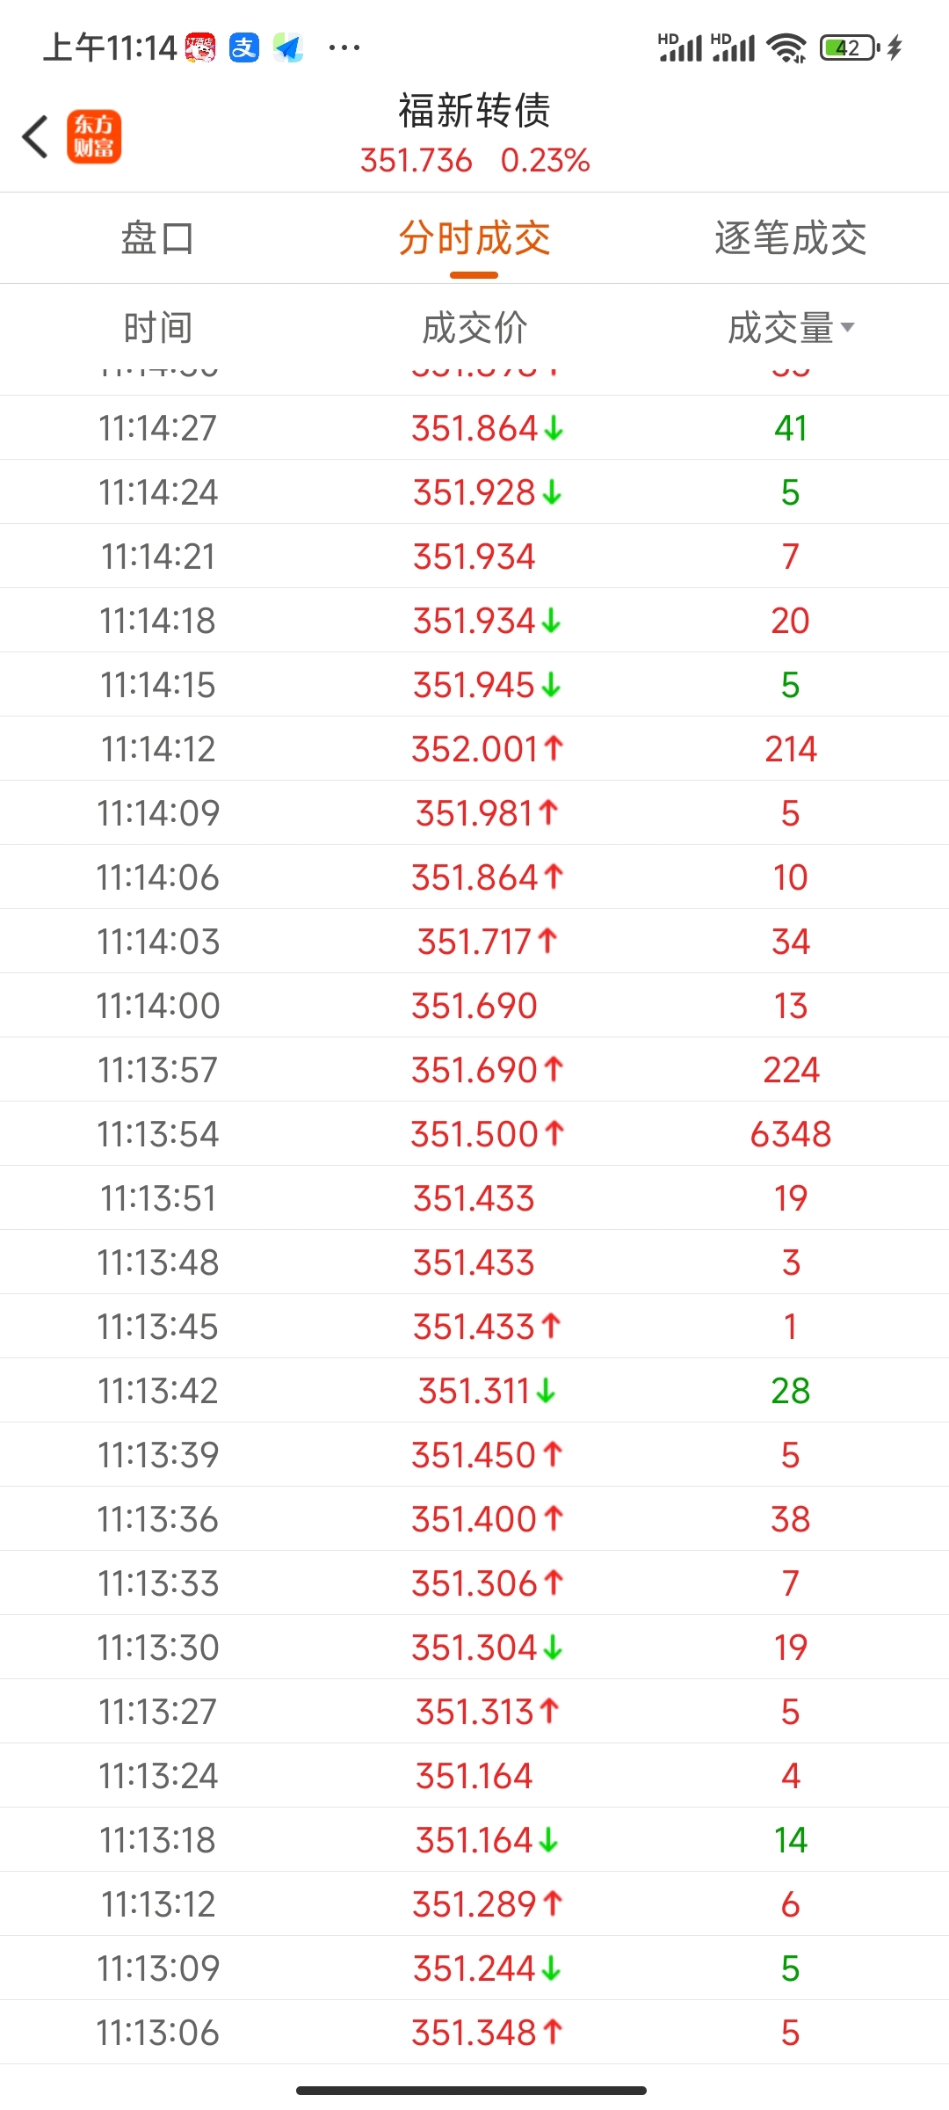Tap the Wi-Fi status icon
The height and width of the screenshot is (2110, 949).
(x=786, y=47)
